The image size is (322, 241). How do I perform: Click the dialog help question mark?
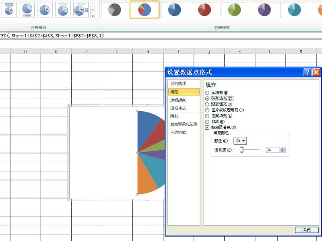click(x=308, y=72)
